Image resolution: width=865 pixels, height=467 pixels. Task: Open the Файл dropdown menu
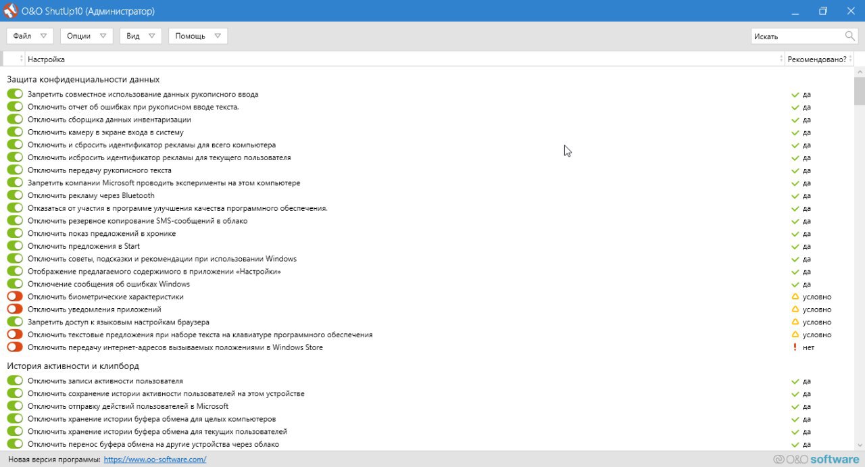coord(30,36)
